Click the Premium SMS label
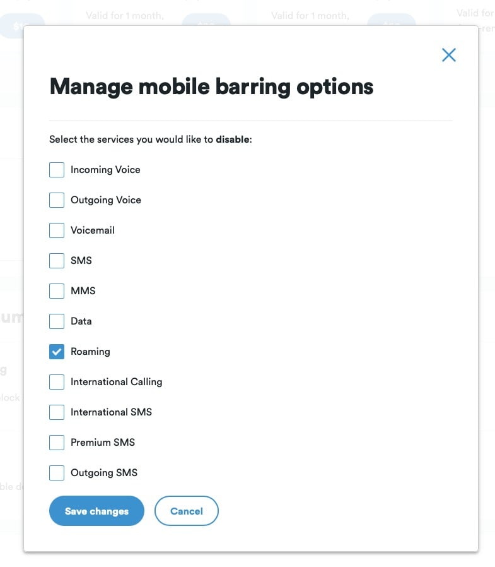This screenshot has height=567, width=495. pyautogui.click(x=103, y=443)
